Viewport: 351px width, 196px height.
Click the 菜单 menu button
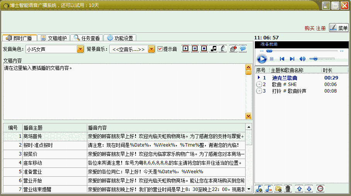pyautogui.click(x=339, y=28)
